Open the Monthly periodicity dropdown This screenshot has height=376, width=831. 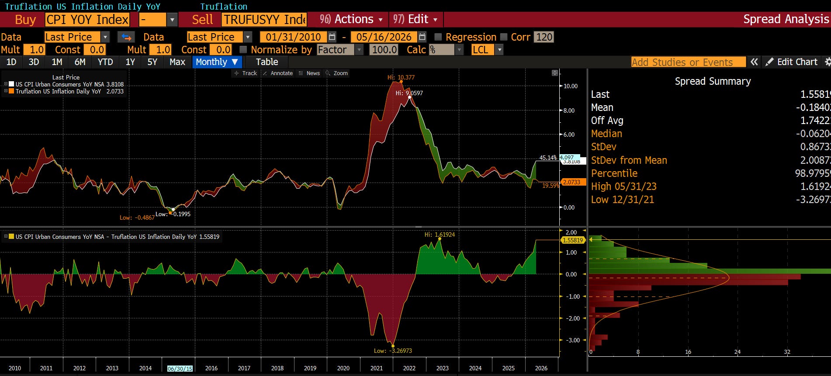tap(217, 62)
